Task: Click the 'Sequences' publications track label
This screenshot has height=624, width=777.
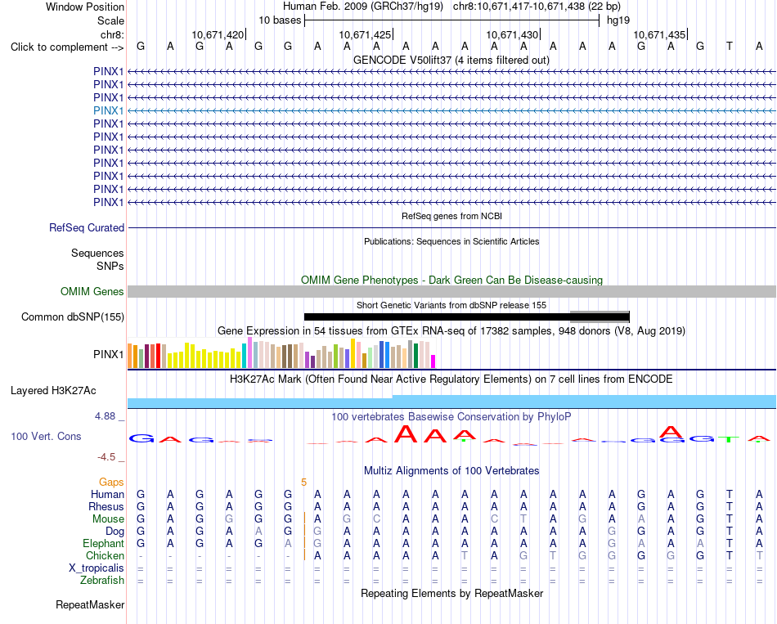Action: pyautogui.click(x=97, y=254)
